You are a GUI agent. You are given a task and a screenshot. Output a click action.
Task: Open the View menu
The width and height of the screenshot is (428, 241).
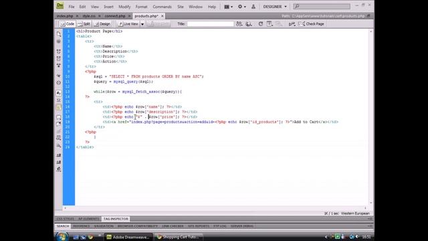point(95,7)
